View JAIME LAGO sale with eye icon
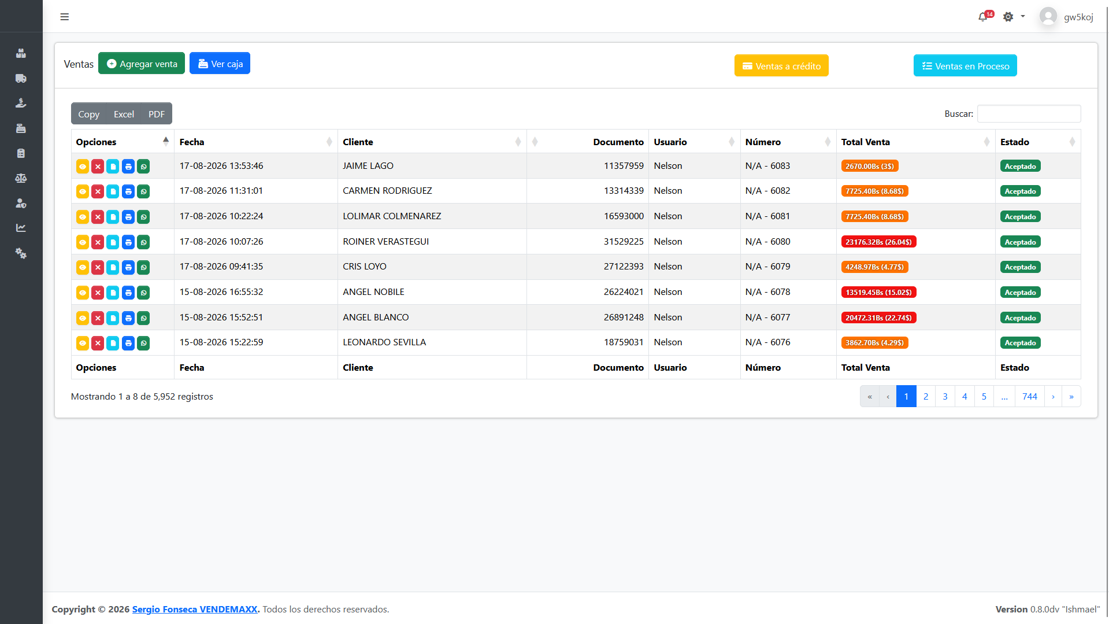 (x=83, y=167)
